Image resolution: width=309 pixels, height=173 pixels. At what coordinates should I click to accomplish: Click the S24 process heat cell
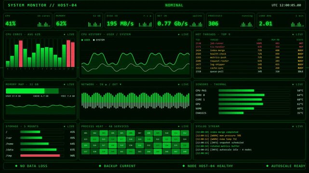(x=185, y=139)
